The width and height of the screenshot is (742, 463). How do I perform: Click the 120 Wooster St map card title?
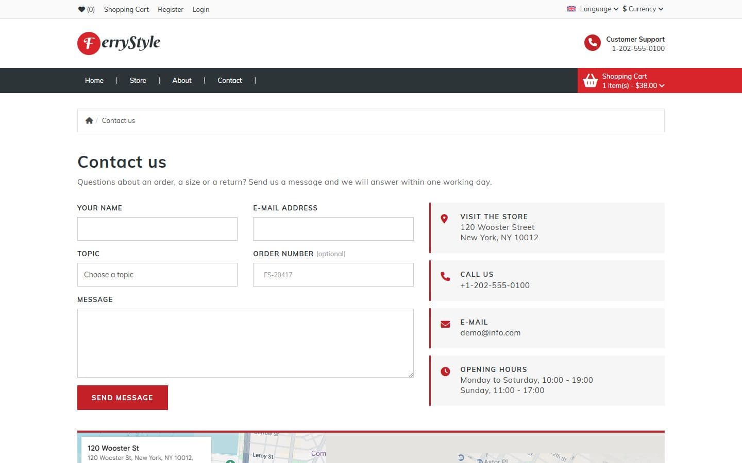(113, 448)
